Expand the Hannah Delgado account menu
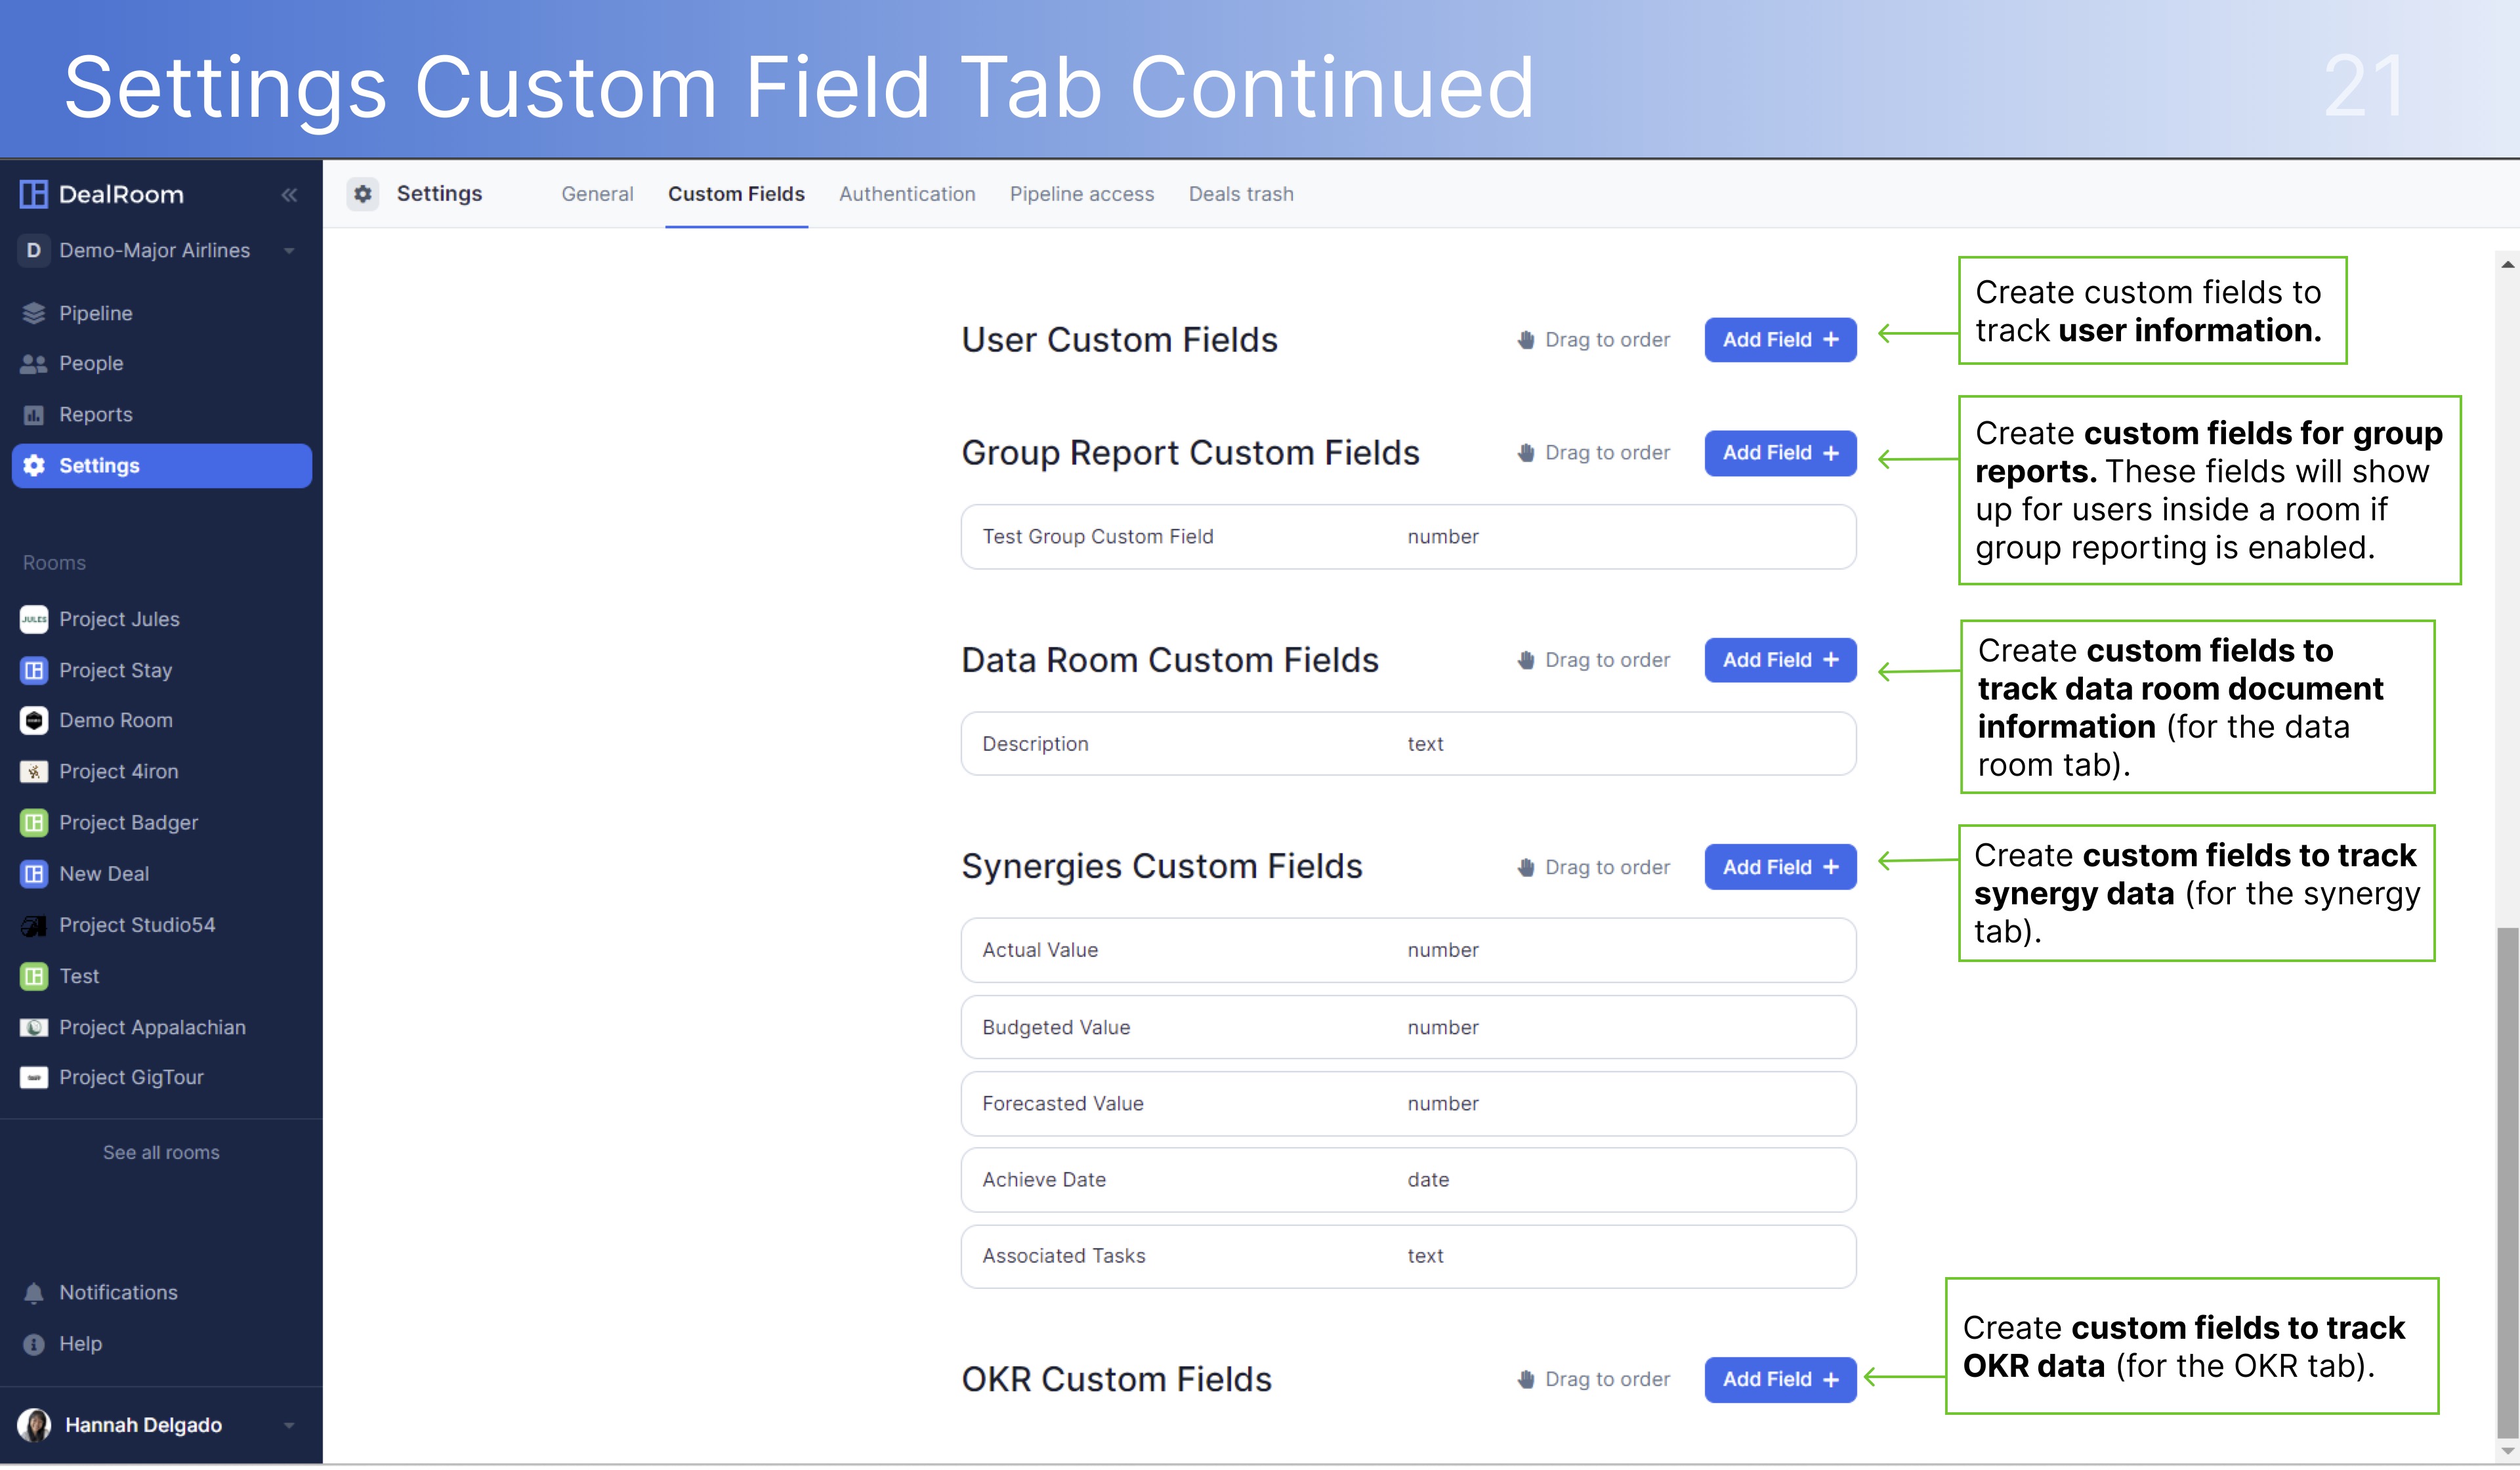 pos(290,1425)
